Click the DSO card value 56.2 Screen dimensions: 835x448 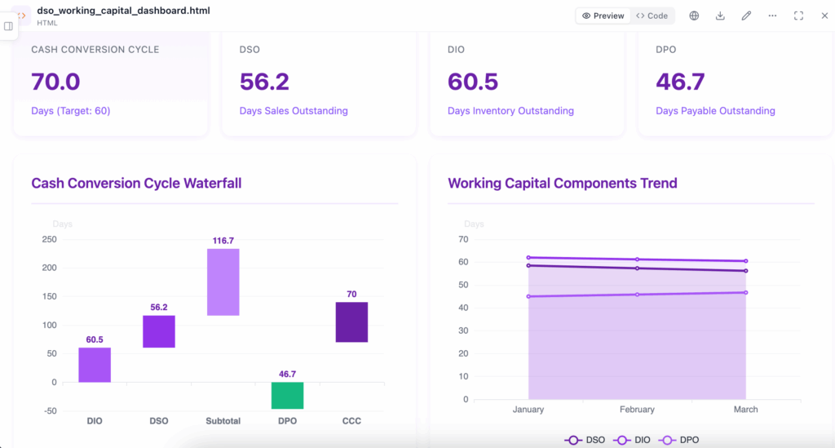(x=264, y=82)
